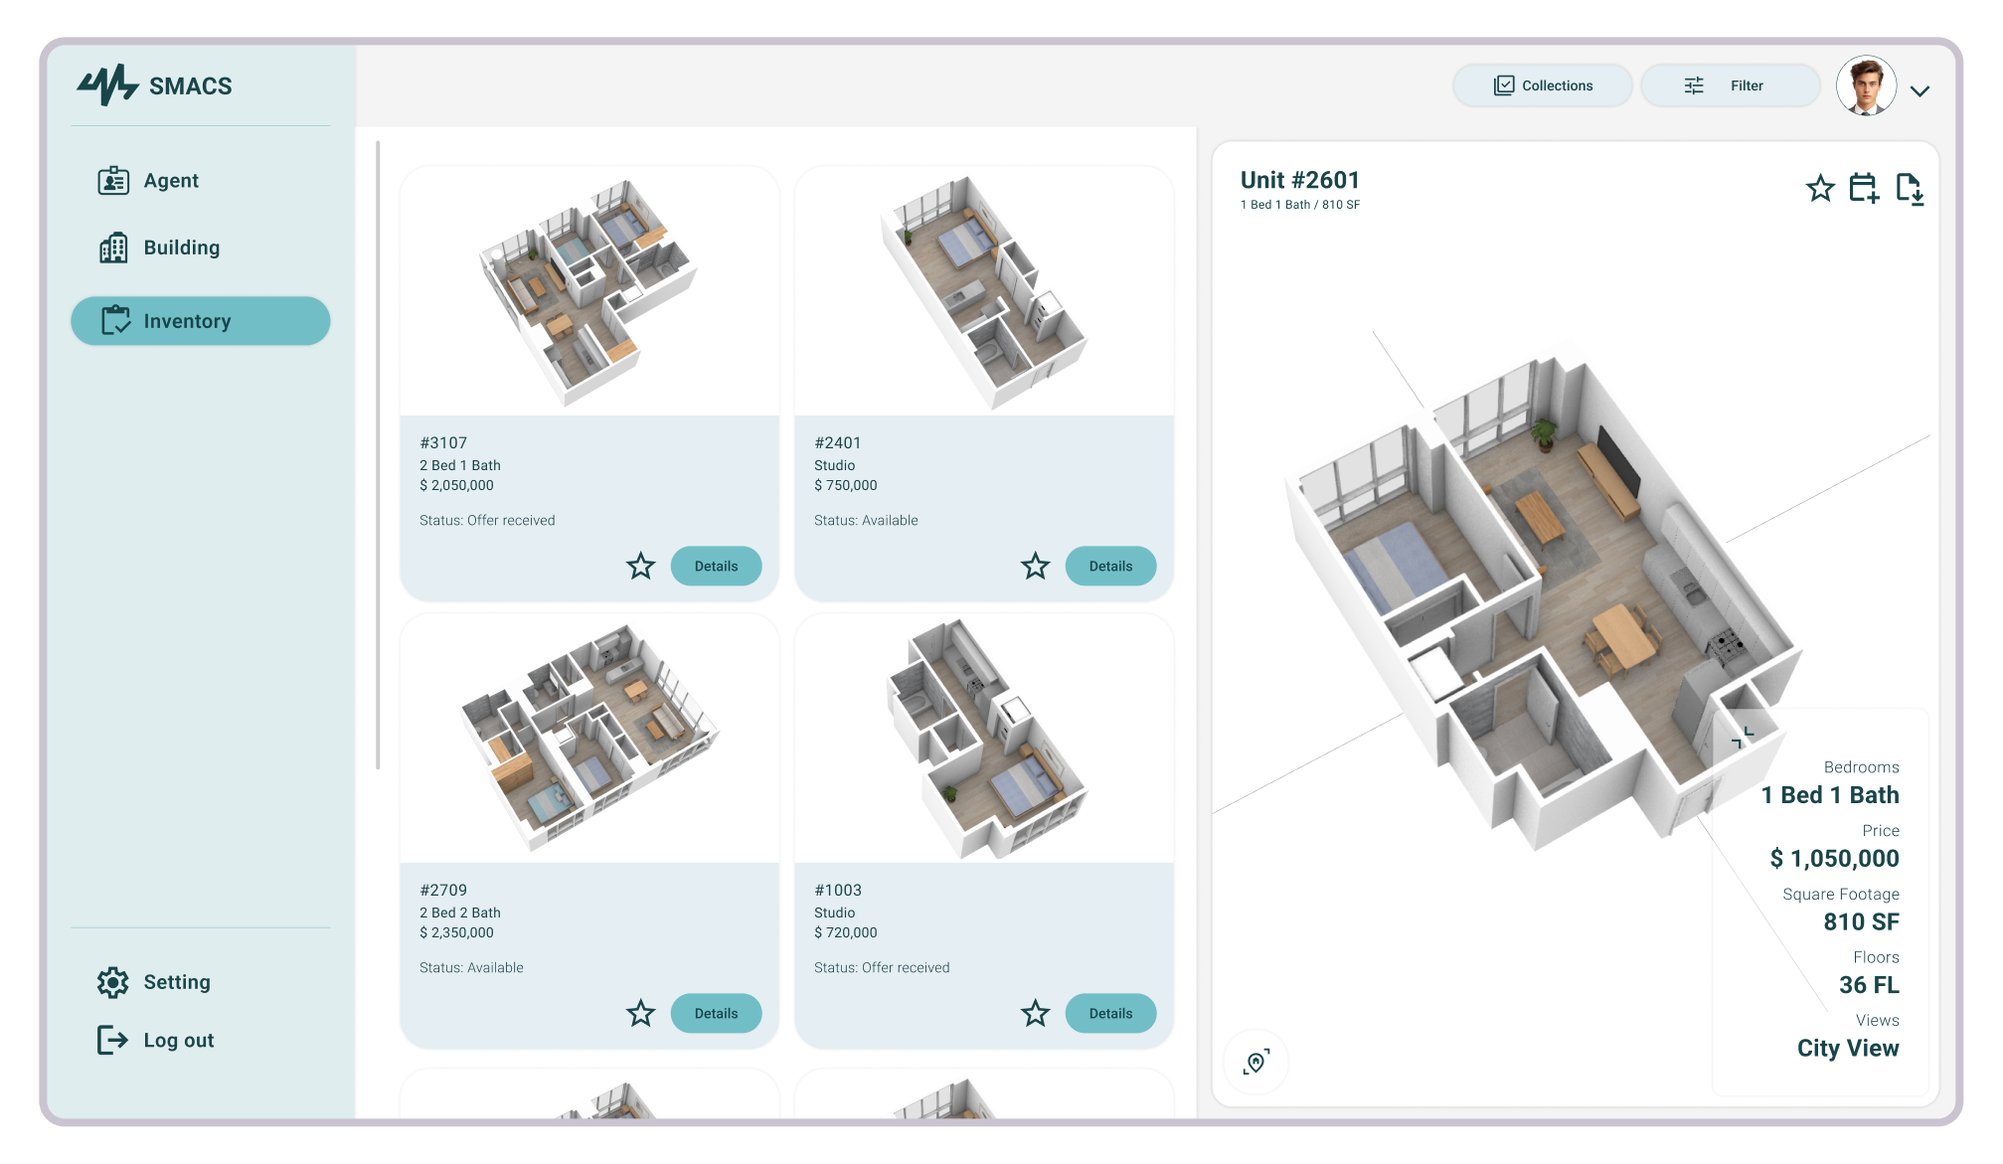
Task: View Details for unit #1003
Action: tap(1110, 1014)
